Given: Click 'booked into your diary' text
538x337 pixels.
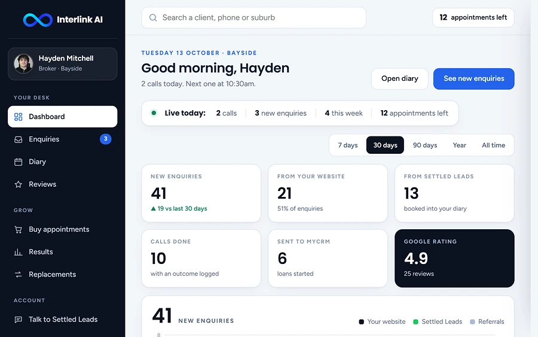Looking at the screenshot, I should [x=435, y=208].
